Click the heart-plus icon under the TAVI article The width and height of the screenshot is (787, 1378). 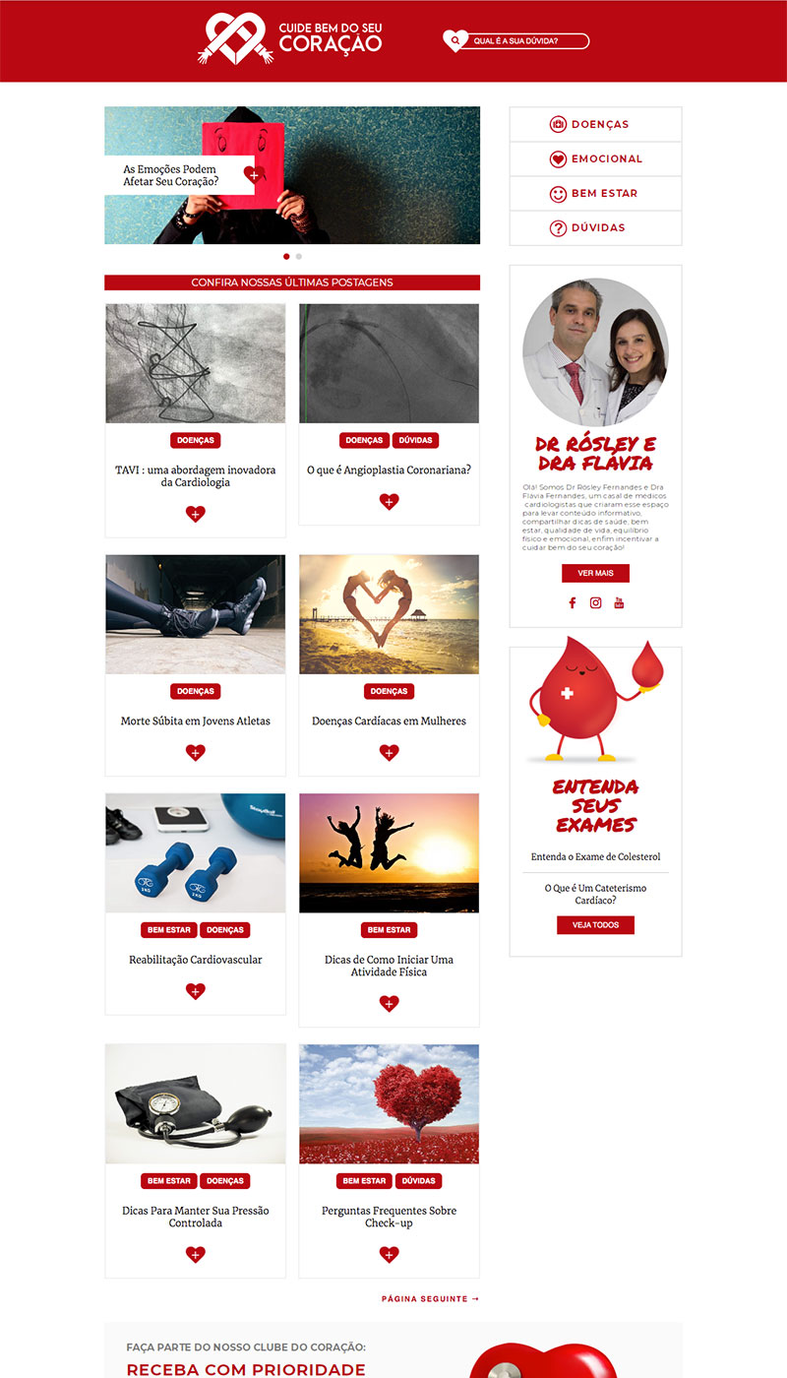[x=195, y=513]
